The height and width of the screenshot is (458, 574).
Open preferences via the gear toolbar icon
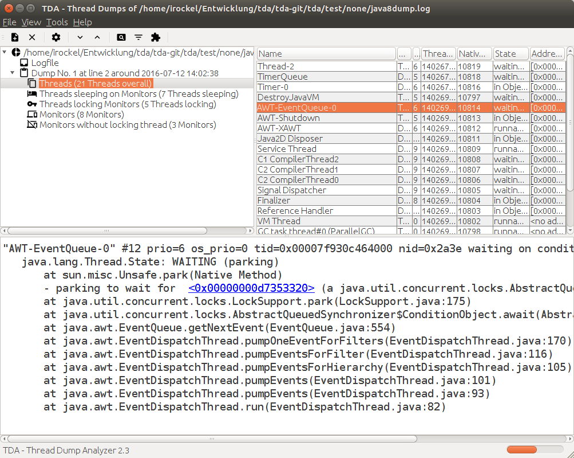[56, 37]
